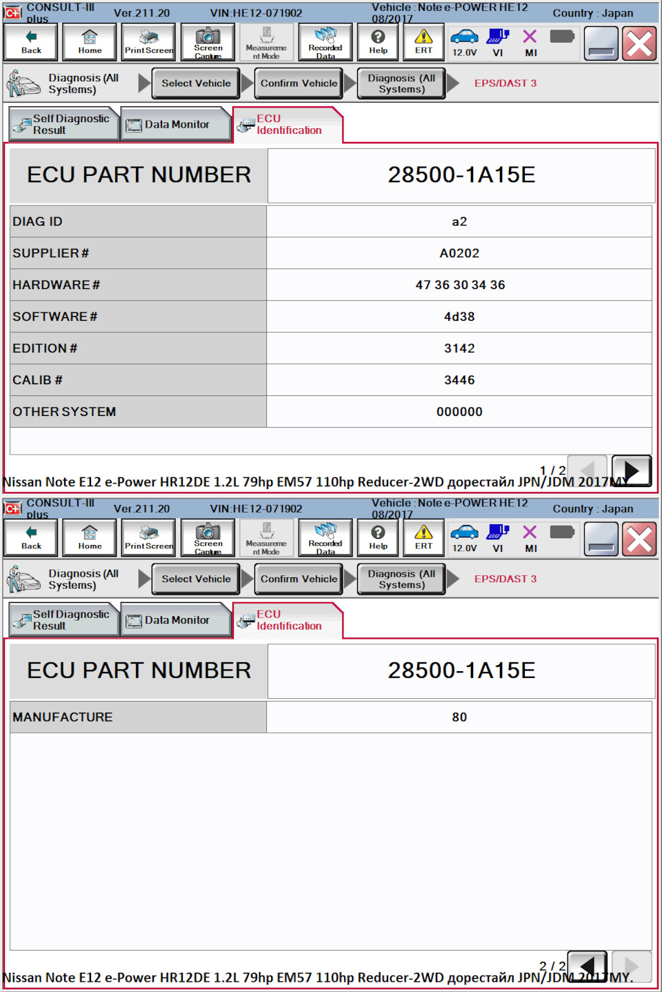
Task: Go to next page arrow on page 1/2
Action: (x=631, y=470)
